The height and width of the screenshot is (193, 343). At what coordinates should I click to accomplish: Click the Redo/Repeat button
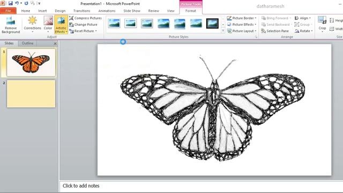coord(26,3)
